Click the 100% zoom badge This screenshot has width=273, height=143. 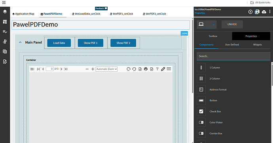(184, 34)
